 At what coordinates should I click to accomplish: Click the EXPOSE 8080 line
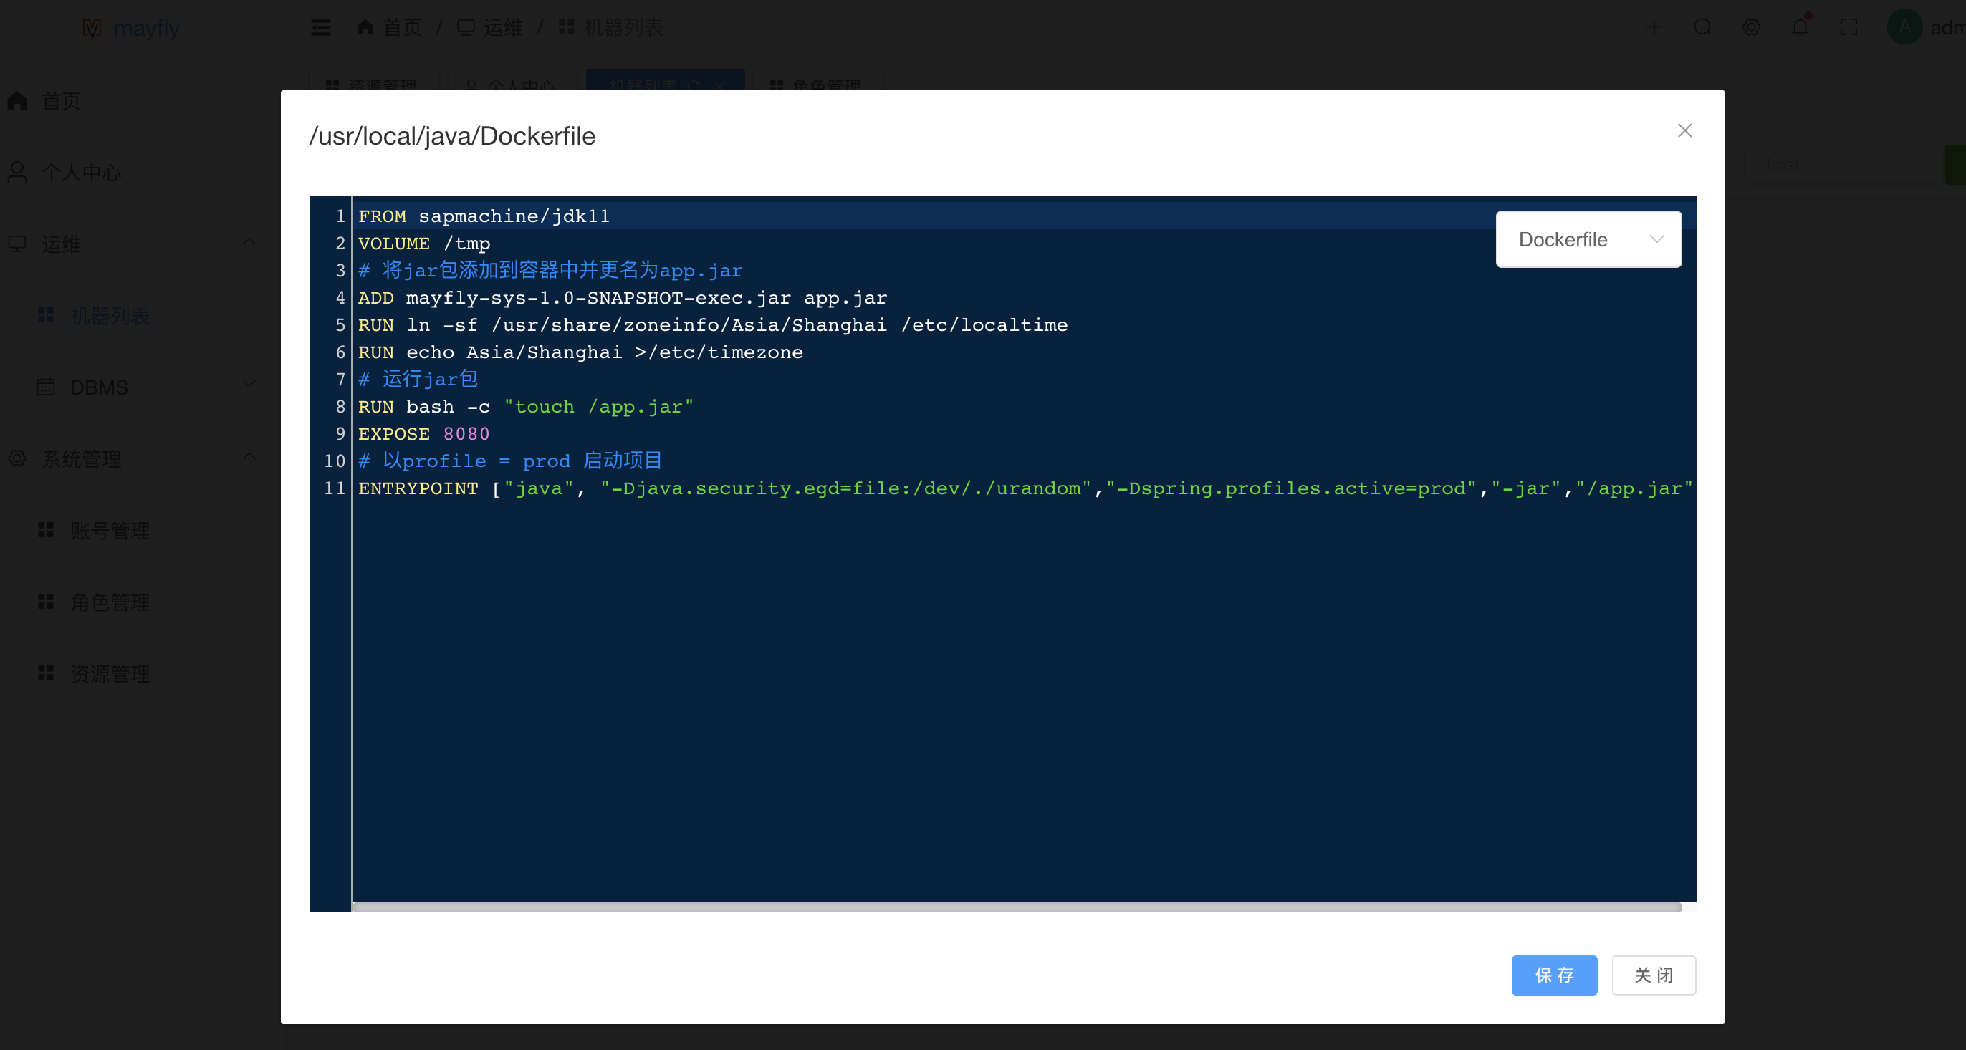click(x=423, y=433)
